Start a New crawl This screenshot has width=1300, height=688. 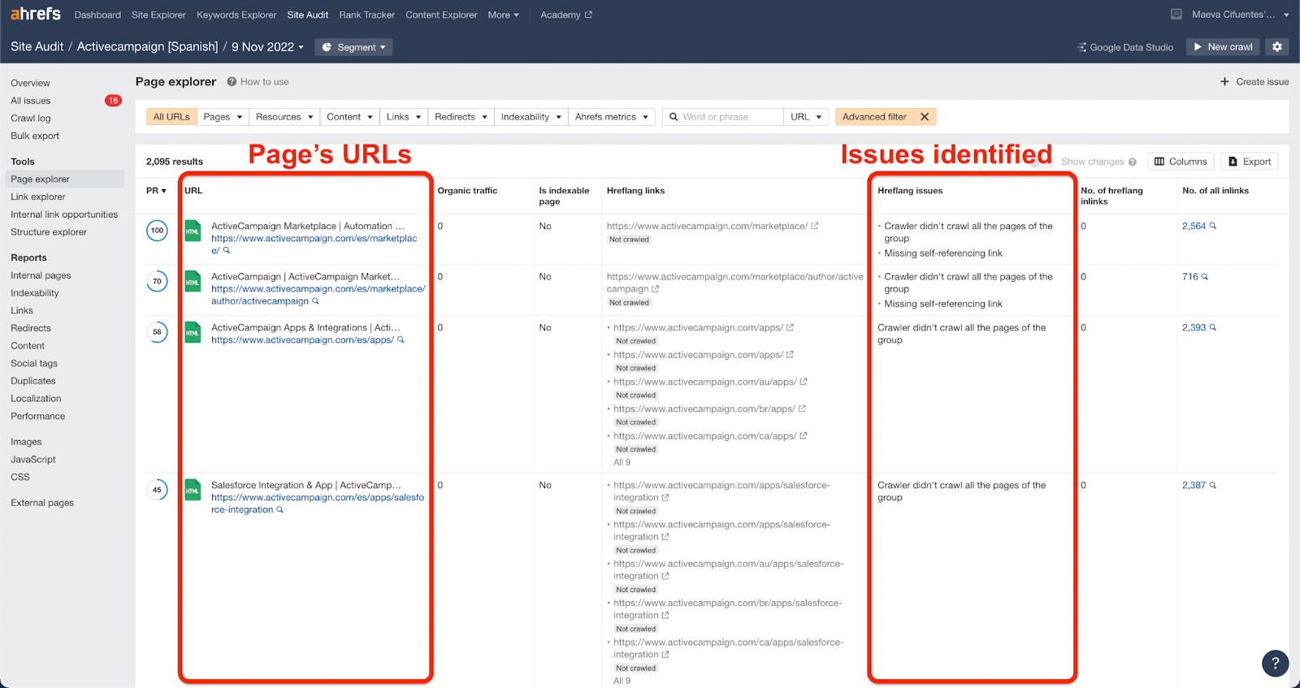point(1223,47)
